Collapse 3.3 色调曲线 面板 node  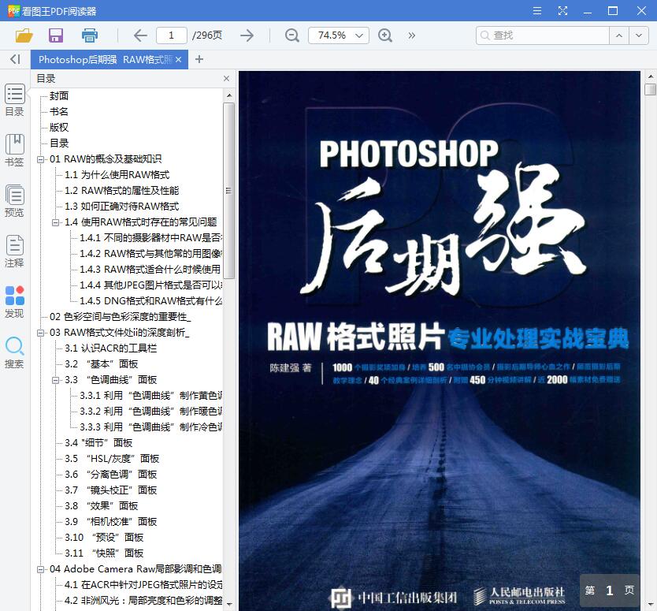(55, 380)
